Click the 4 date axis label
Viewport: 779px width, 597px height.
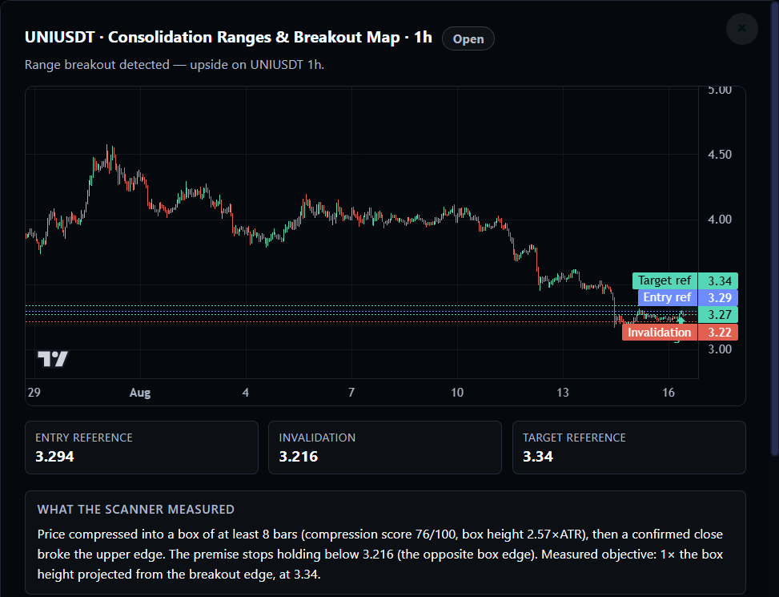pos(246,393)
